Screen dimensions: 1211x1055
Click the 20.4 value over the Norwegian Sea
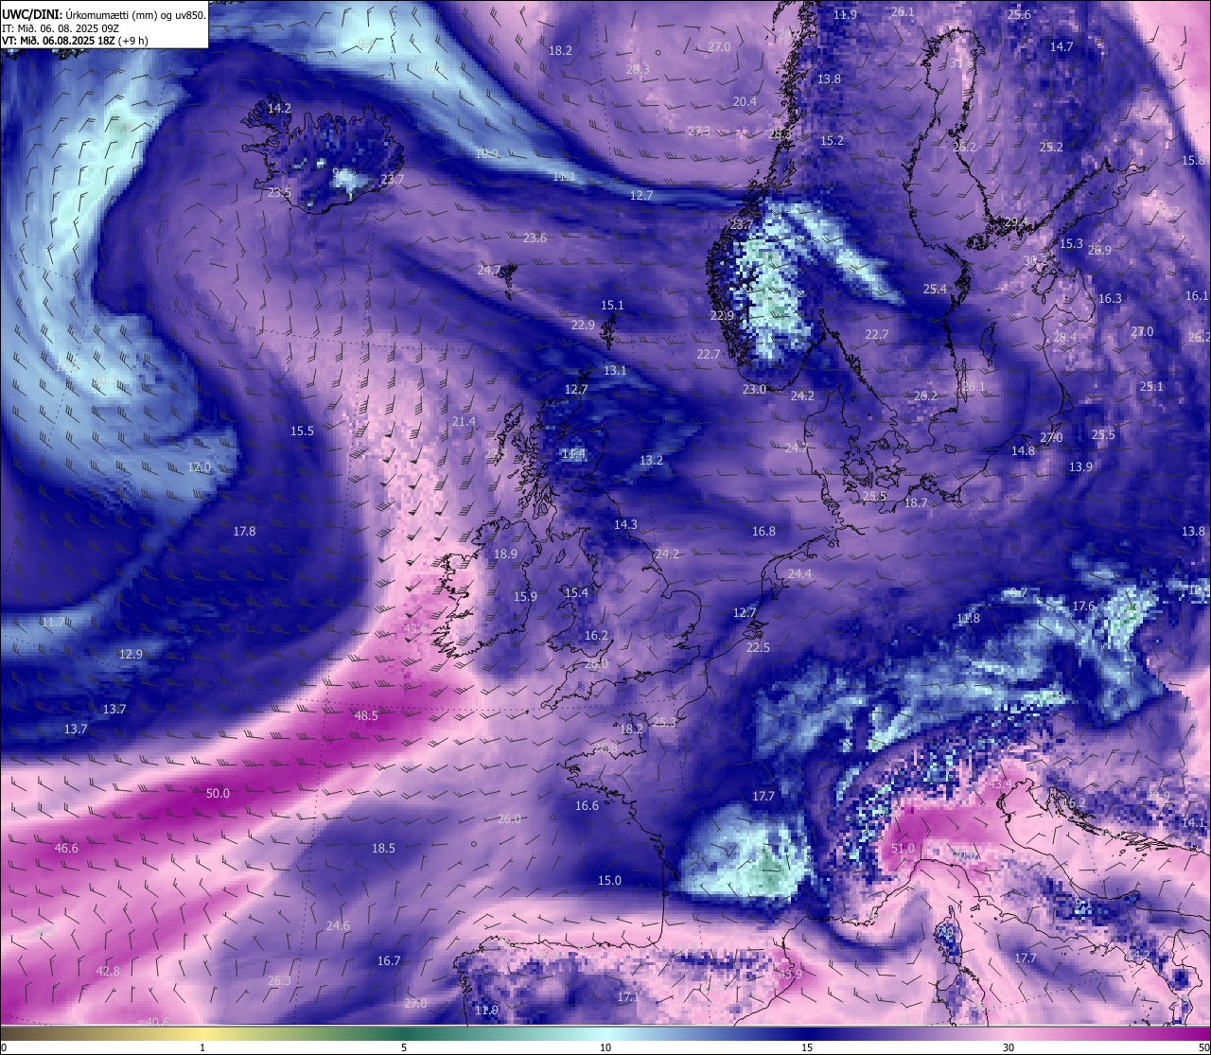coord(745,101)
